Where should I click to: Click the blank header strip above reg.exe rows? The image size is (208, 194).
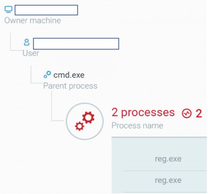160,143
